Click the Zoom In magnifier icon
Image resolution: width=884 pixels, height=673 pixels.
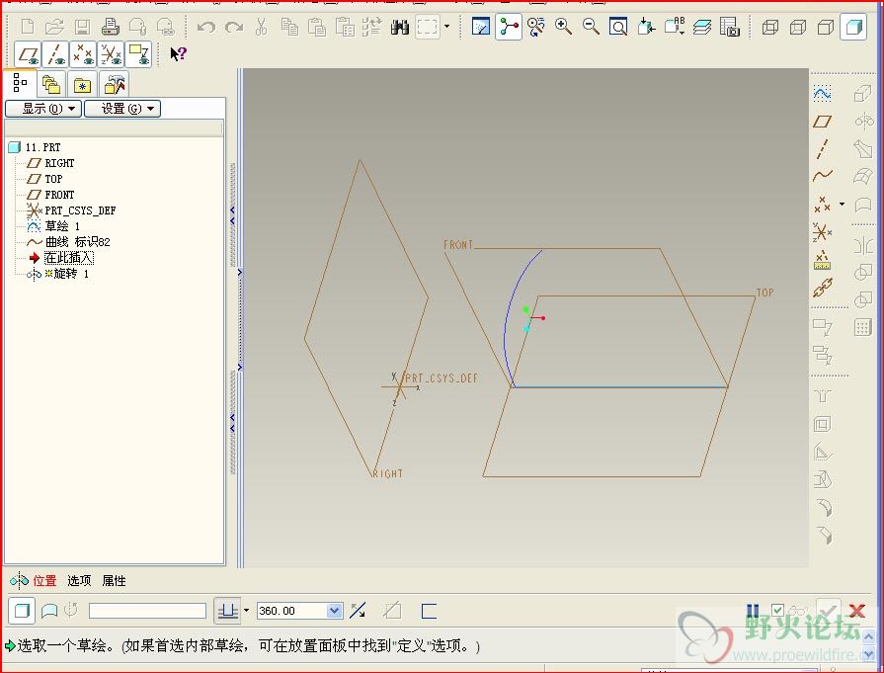click(x=564, y=27)
